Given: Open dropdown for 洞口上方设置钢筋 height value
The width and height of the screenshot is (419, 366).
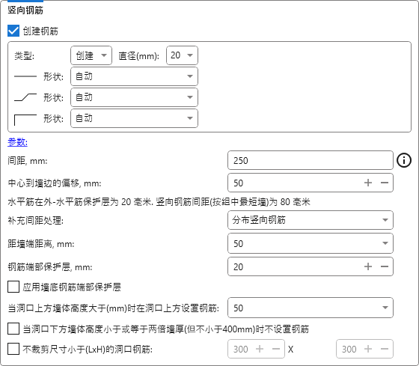Looking at the screenshot, I should pyautogui.click(x=311, y=308).
